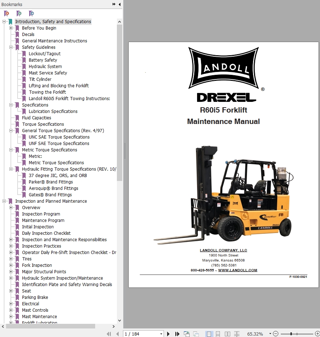This screenshot has height=337, width=320.
Task: Click the zoom out minus icon
Action: [275, 334]
